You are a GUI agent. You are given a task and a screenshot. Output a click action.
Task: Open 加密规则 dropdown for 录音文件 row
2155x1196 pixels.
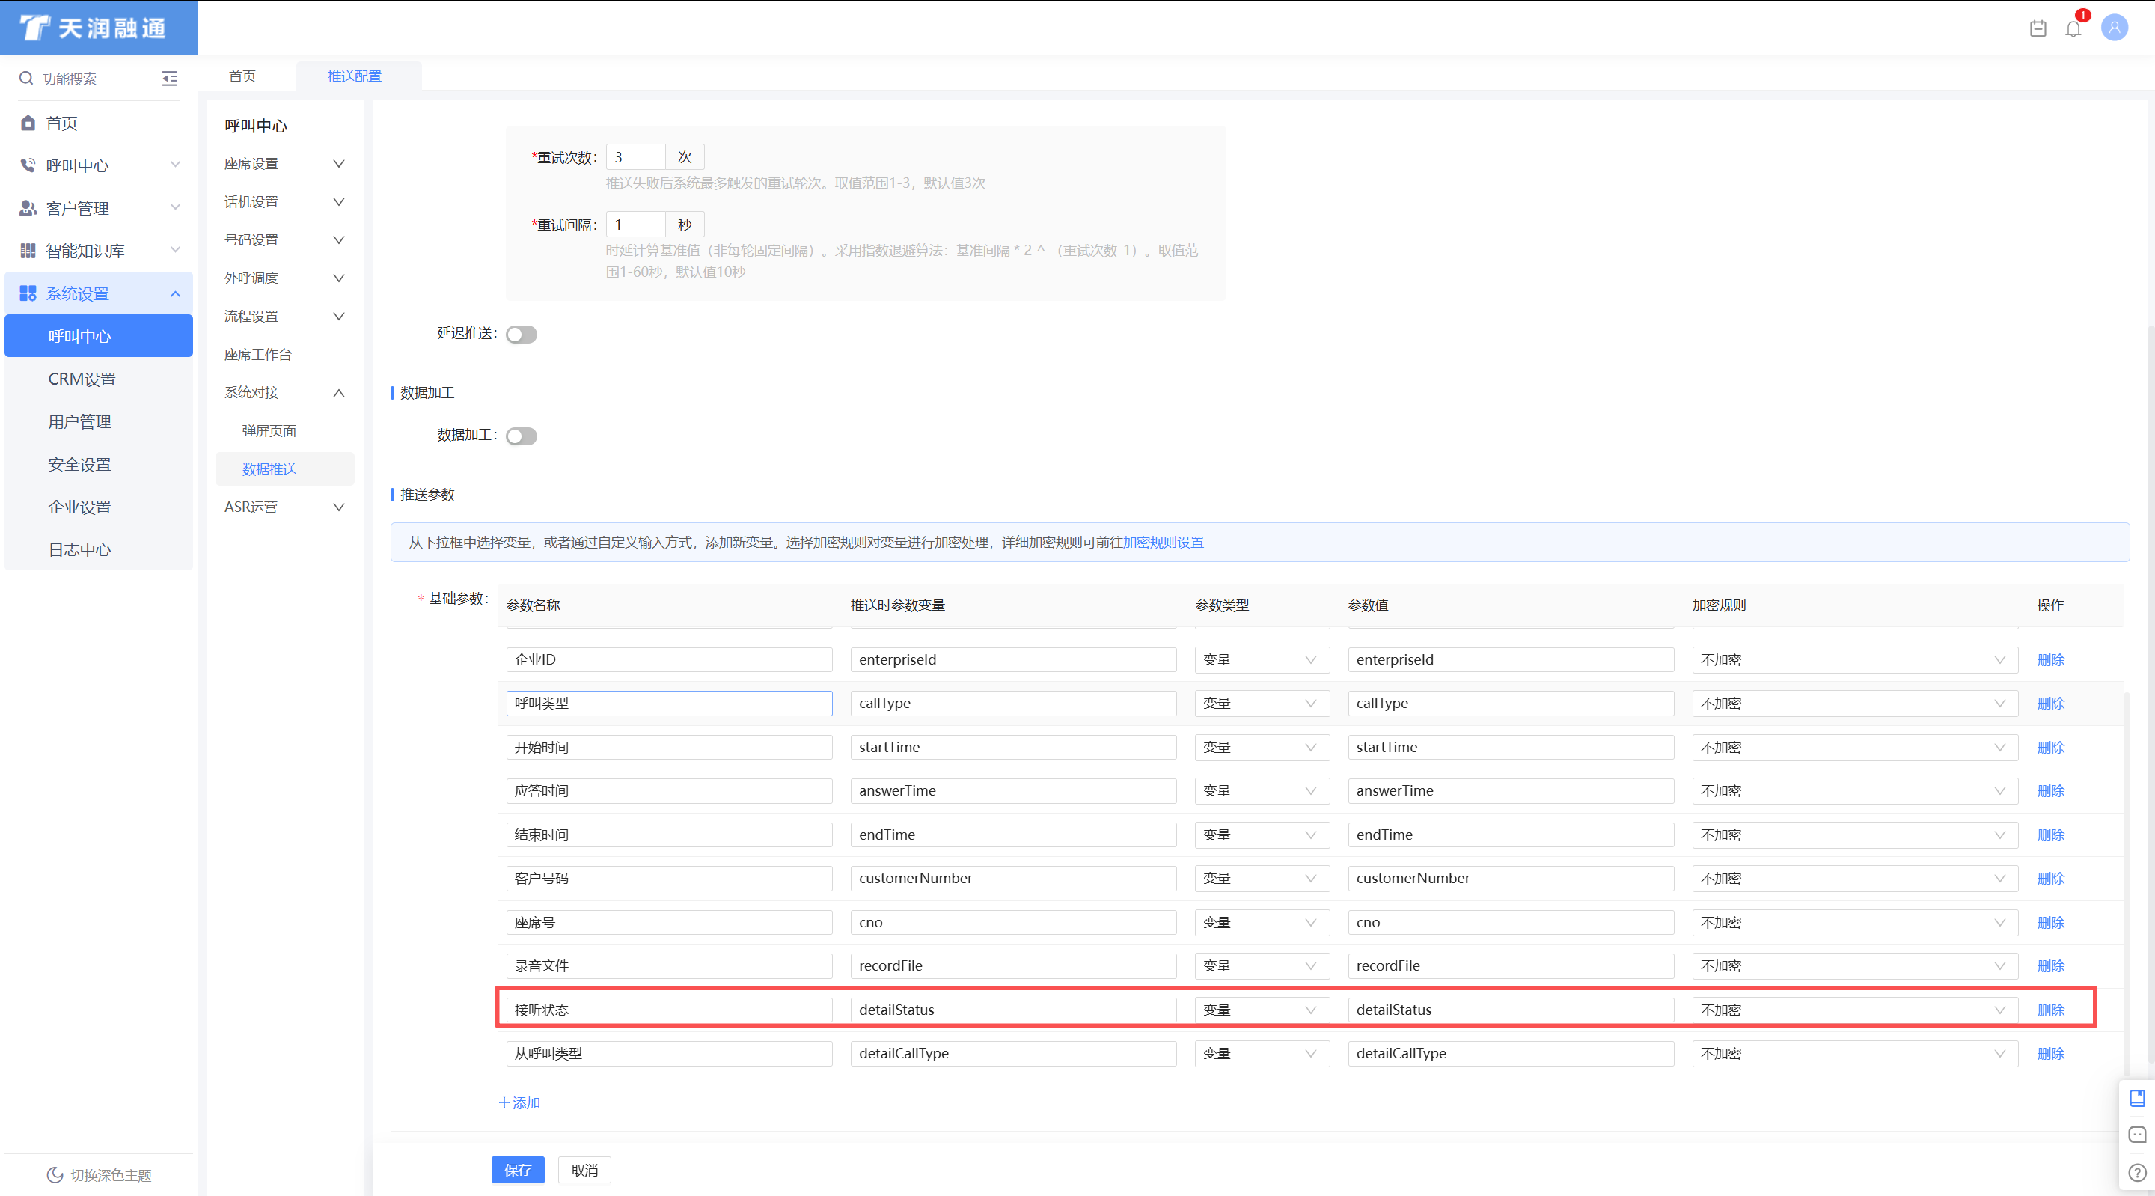1855,965
